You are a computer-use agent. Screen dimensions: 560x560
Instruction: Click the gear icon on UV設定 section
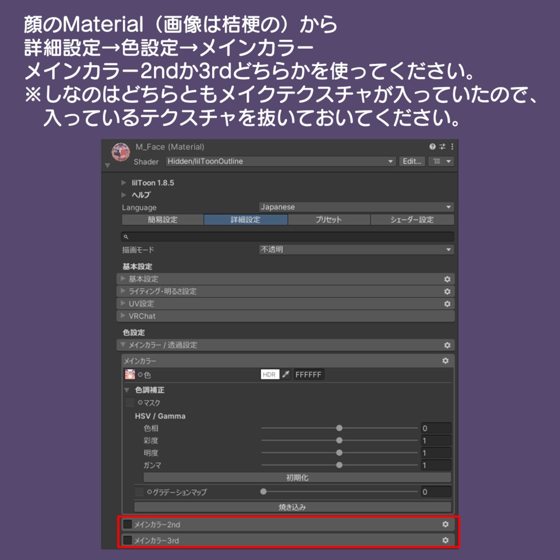(x=447, y=304)
